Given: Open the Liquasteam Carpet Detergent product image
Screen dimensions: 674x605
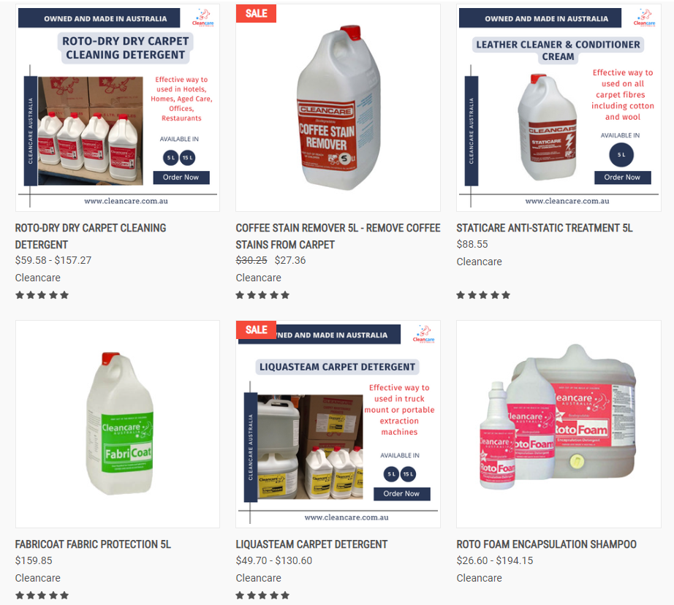Looking at the screenshot, I should pos(338,424).
